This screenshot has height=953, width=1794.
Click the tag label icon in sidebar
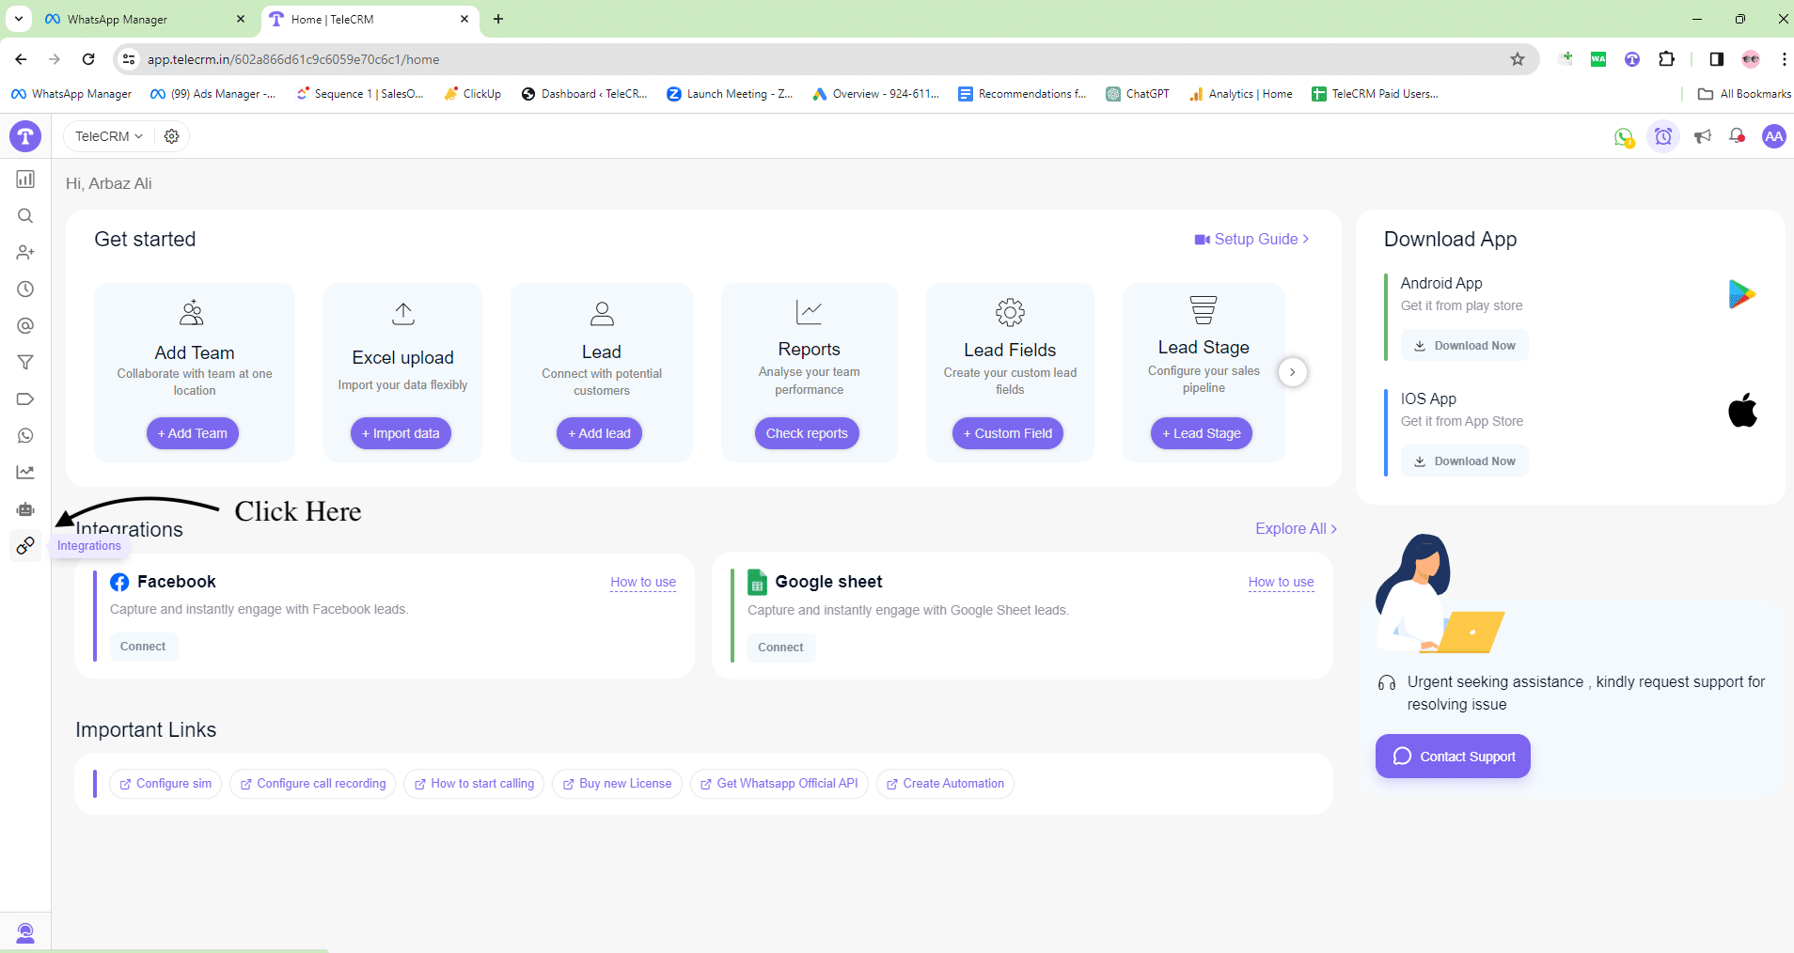(25, 398)
